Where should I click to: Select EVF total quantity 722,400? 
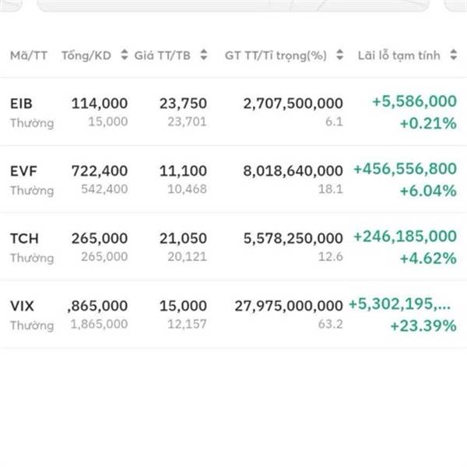(100, 171)
